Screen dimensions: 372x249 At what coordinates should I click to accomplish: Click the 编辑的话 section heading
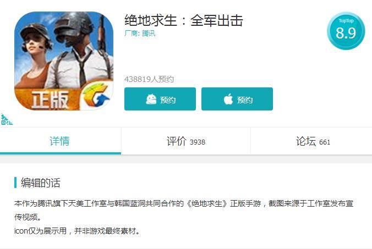click(x=40, y=182)
